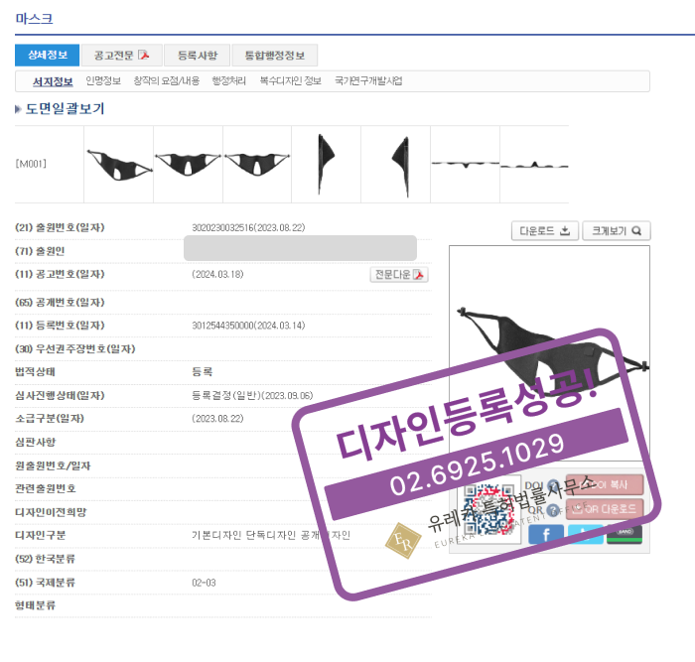Select the left side-view mask thumbnail
The width and height of the screenshot is (695, 662).
[x=326, y=164]
